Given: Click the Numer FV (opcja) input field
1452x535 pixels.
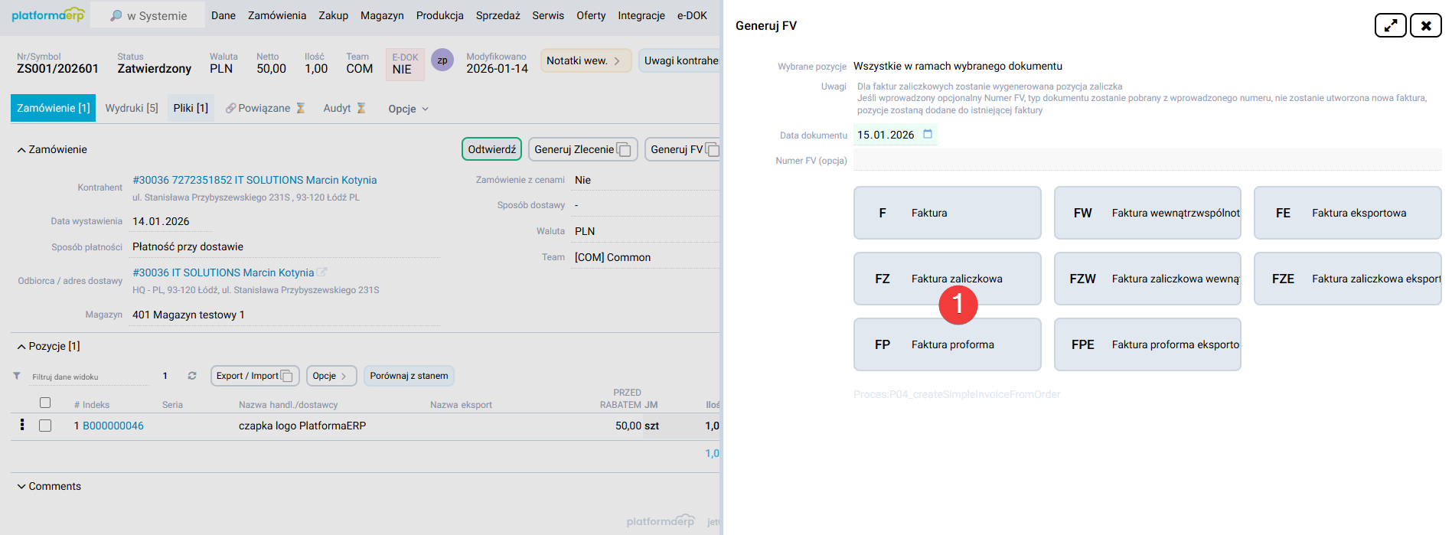Looking at the screenshot, I should pyautogui.click(x=1147, y=160).
